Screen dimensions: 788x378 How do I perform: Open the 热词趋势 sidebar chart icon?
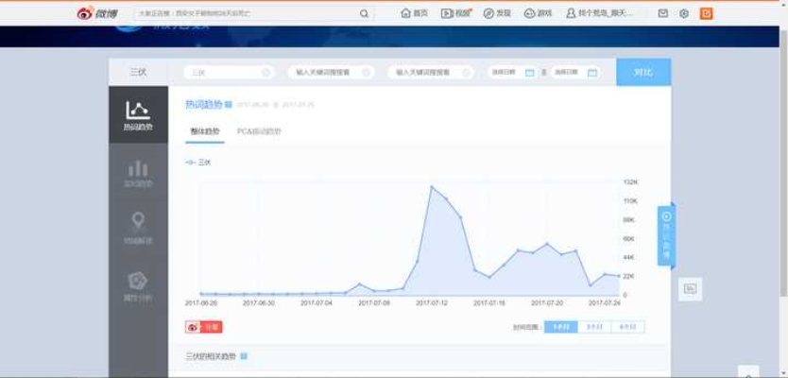138,114
